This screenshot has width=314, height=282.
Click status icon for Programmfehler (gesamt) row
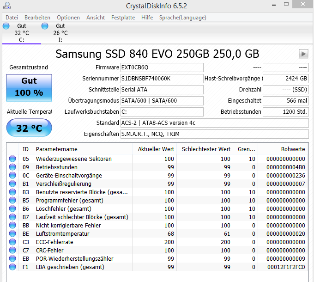tap(12, 200)
